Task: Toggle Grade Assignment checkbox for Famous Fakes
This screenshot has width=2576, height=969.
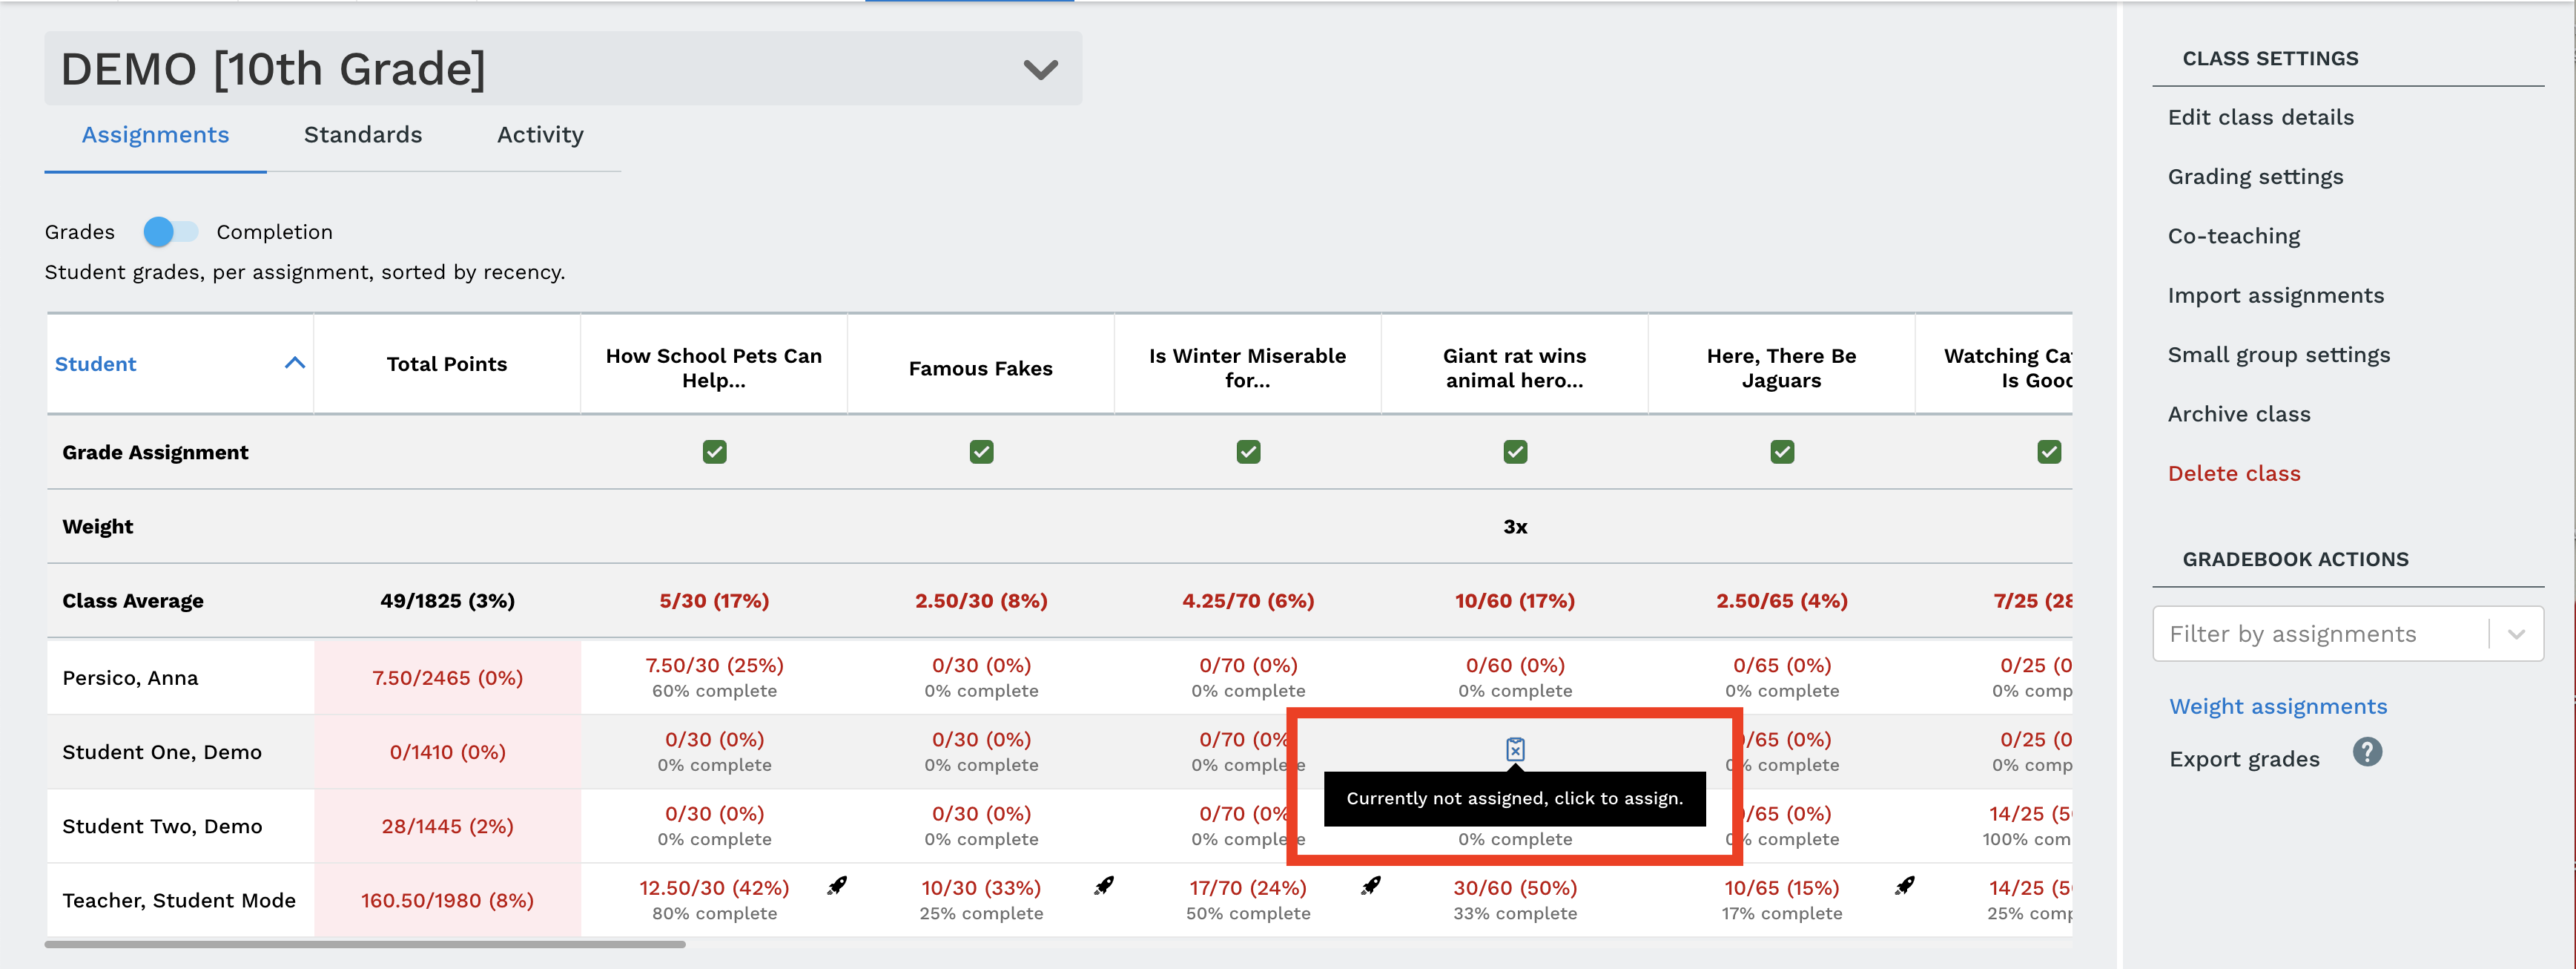Action: [x=981, y=451]
